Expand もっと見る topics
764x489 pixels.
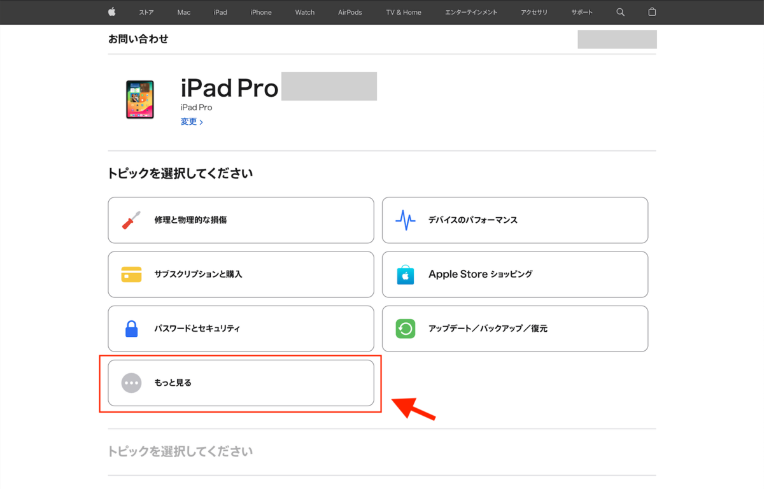click(241, 383)
